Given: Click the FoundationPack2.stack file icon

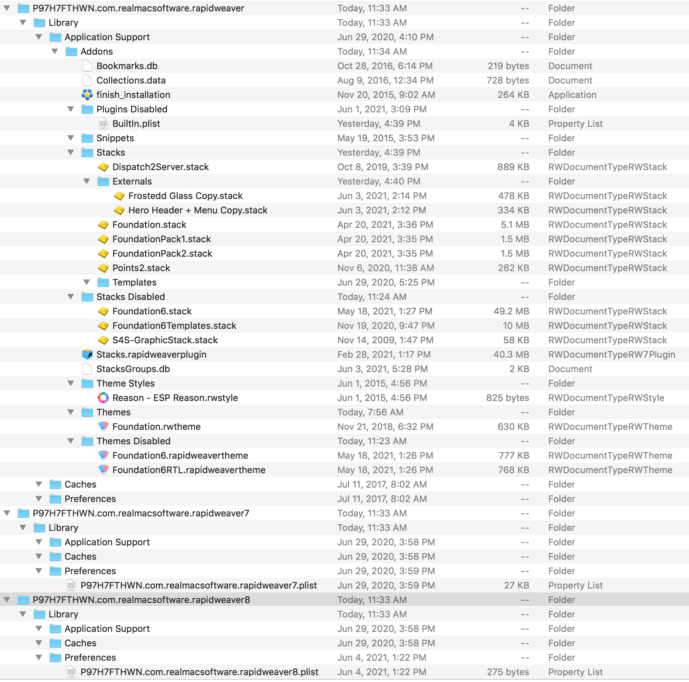Looking at the screenshot, I should tap(103, 253).
